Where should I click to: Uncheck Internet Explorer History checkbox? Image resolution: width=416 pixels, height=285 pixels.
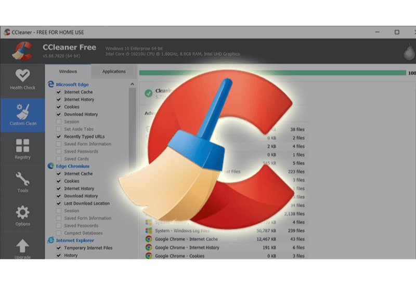click(x=59, y=255)
